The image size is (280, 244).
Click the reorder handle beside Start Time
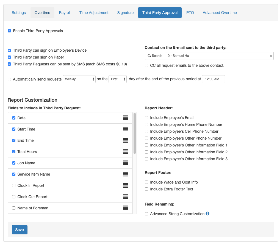(125, 129)
